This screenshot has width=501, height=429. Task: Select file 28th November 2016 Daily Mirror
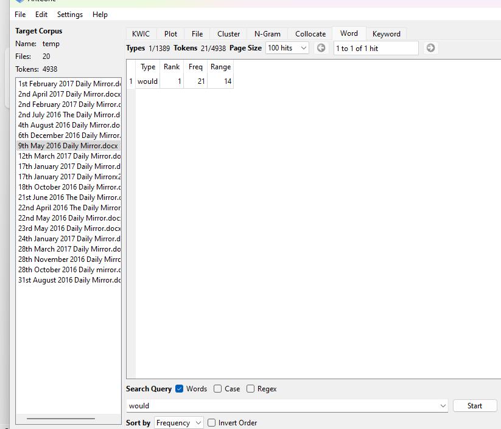click(68, 259)
